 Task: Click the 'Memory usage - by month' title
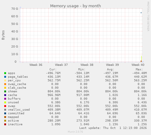coord(75,6)
